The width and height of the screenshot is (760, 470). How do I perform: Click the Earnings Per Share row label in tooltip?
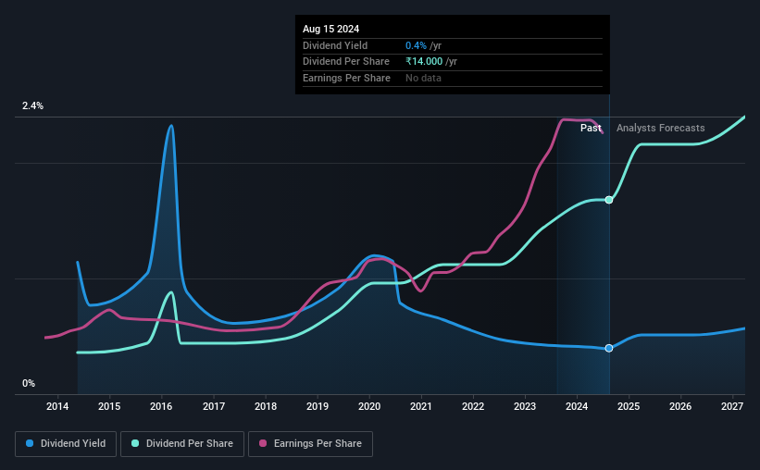346,78
